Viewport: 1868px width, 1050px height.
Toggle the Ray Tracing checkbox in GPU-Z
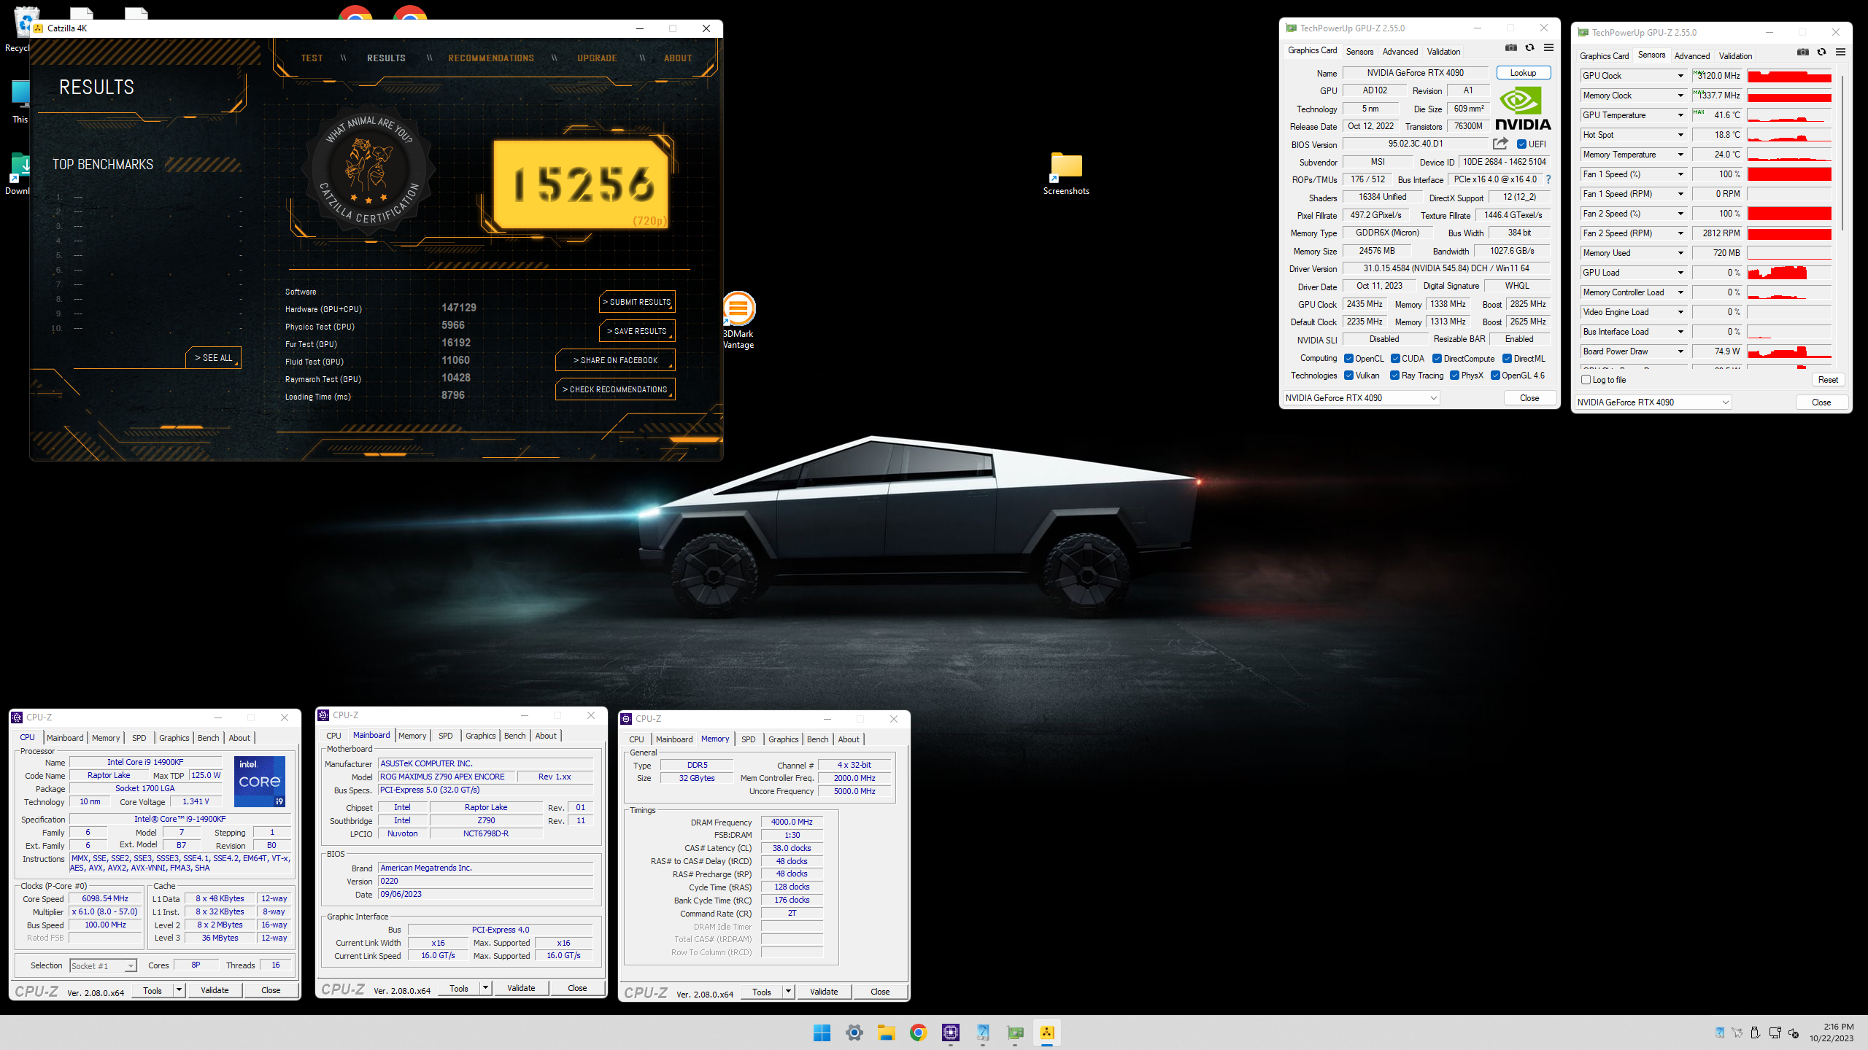tap(1395, 376)
